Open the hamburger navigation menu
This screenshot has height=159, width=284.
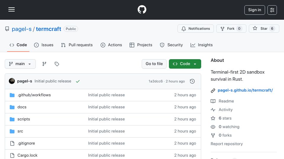tap(12, 9)
